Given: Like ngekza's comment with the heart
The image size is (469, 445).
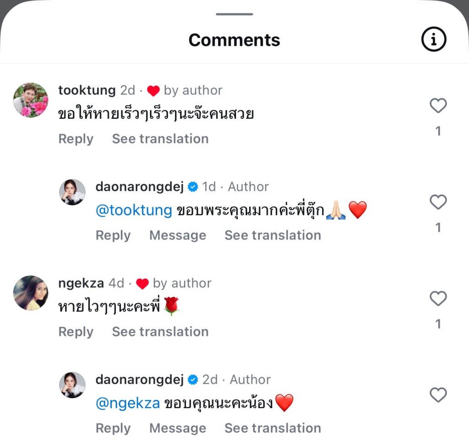Looking at the screenshot, I should point(438,299).
